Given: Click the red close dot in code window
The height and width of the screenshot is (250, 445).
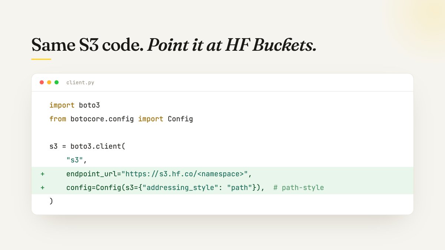Looking at the screenshot, I should [42, 82].
